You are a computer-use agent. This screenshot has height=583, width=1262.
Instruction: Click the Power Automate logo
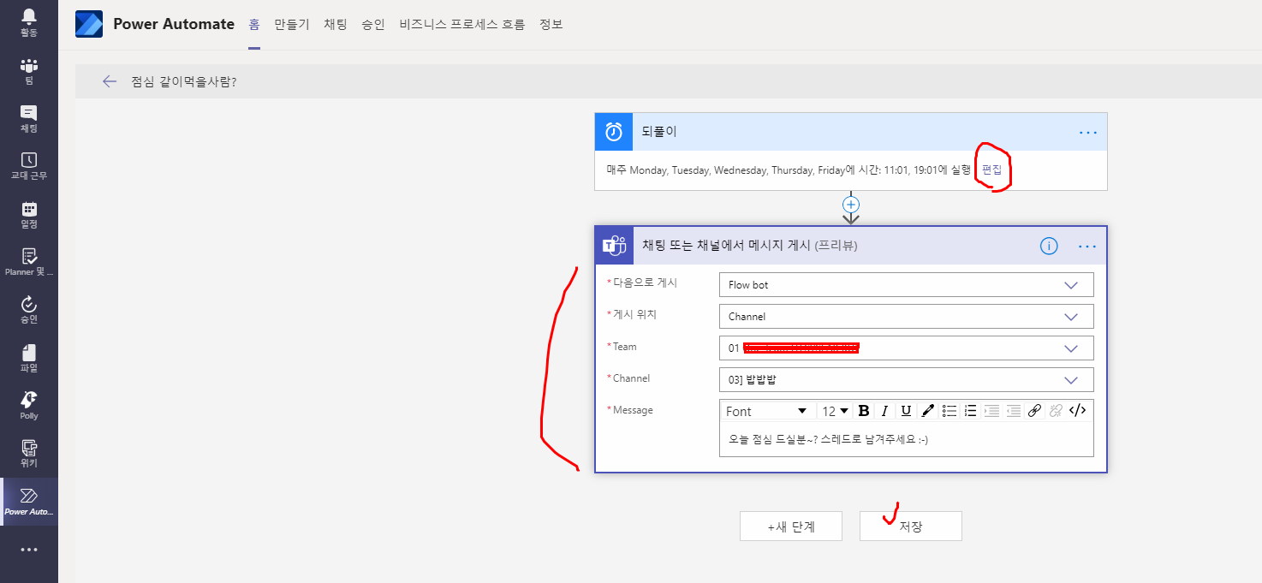click(89, 24)
